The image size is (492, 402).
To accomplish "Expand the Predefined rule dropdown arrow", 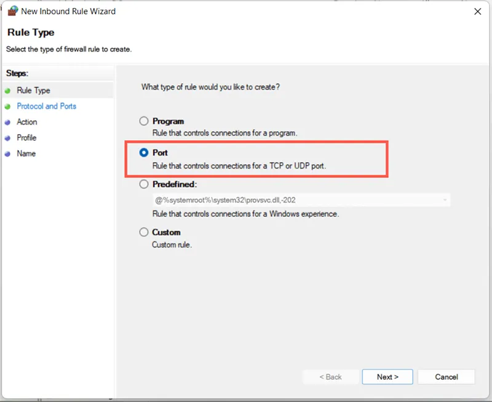I will (x=444, y=200).
